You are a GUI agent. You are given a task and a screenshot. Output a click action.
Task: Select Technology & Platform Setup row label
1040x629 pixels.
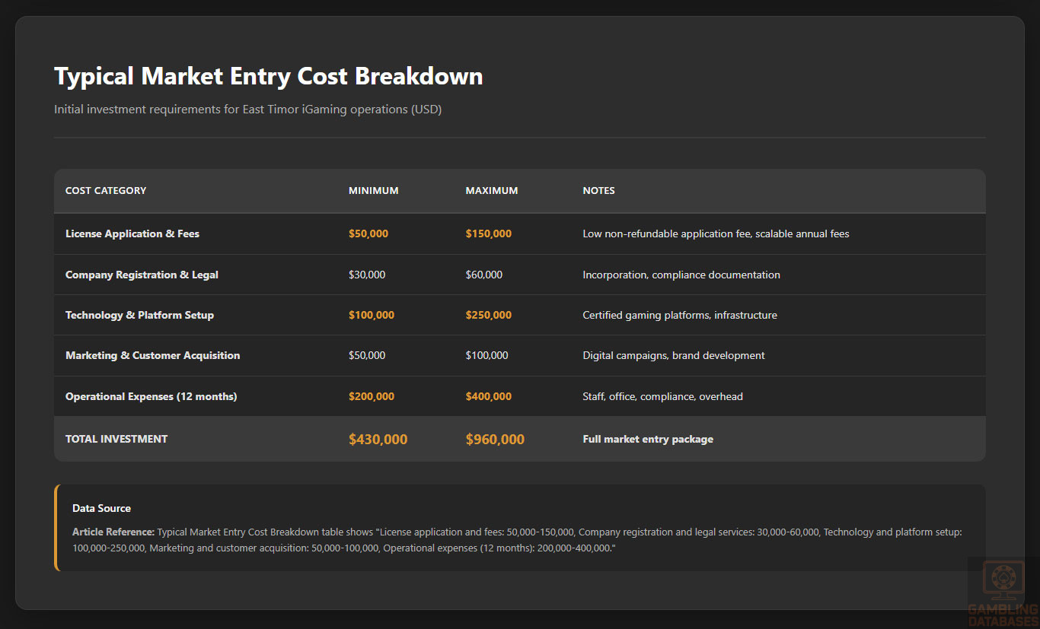[x=139, y=315]
